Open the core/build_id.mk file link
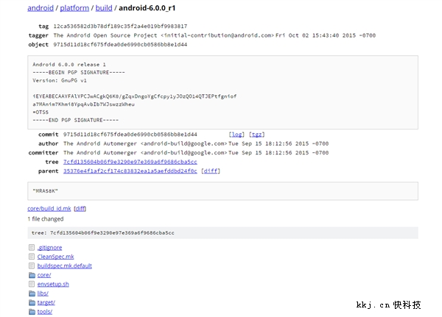The width and height of the screenshot is (442, 317). (49, 209)
